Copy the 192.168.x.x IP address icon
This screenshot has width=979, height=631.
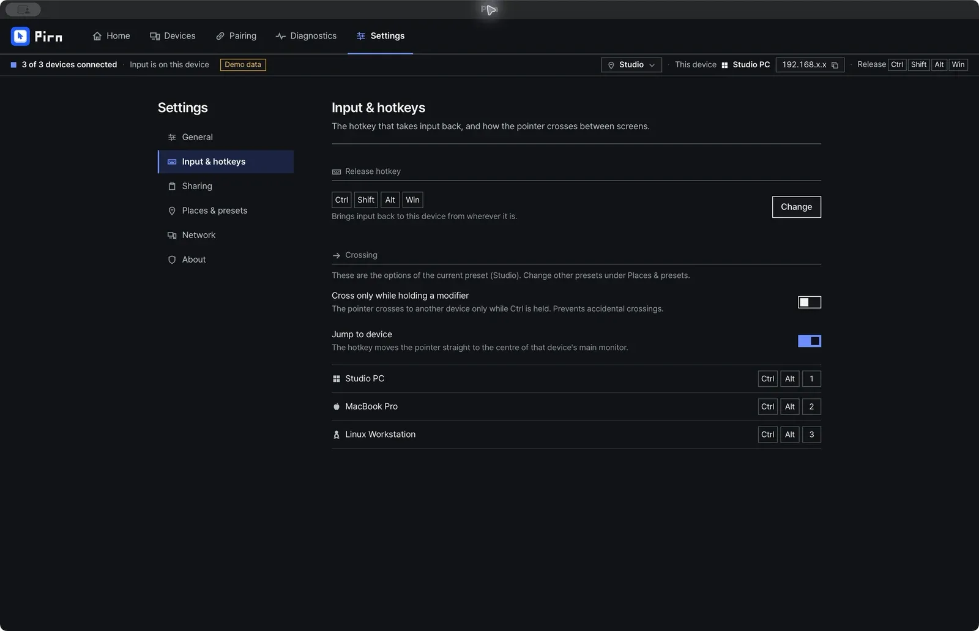pos(835,65)
